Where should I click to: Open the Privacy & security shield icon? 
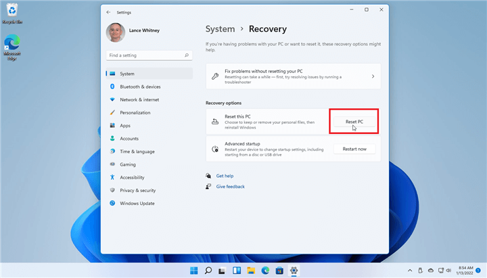click(x=112, y=190)
